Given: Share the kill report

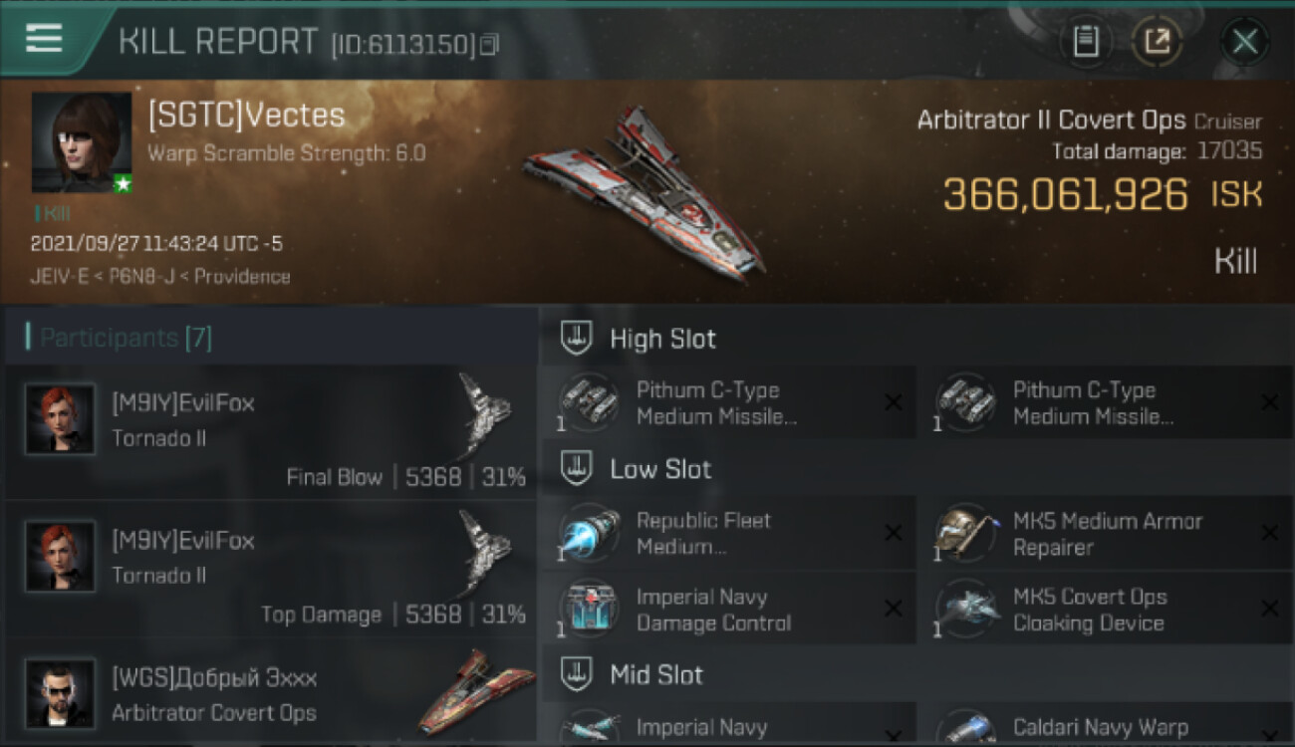Looking at the screenshot, I should (1157, 41).
